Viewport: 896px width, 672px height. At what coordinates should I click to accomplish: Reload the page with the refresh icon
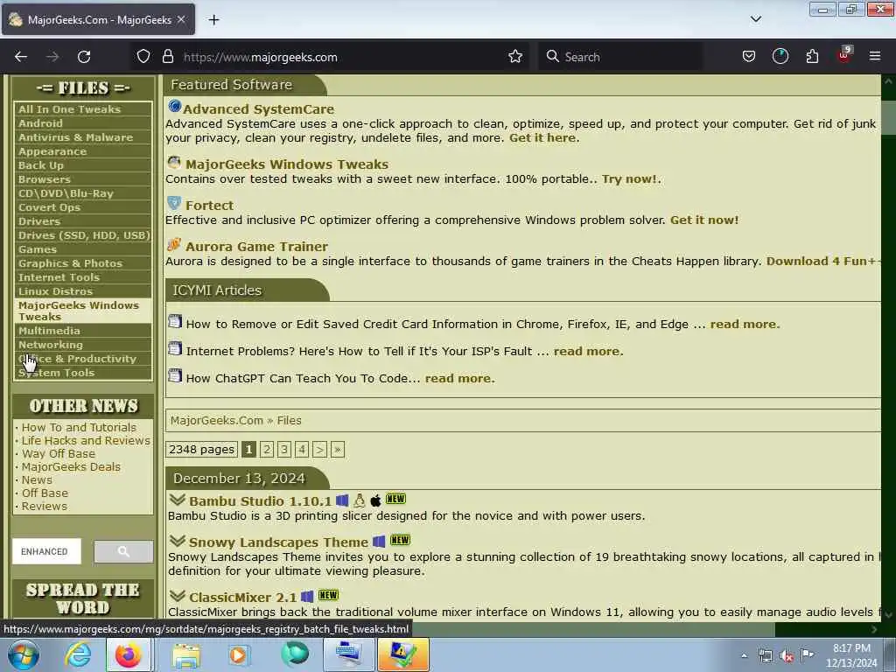(x=84, y=57)
